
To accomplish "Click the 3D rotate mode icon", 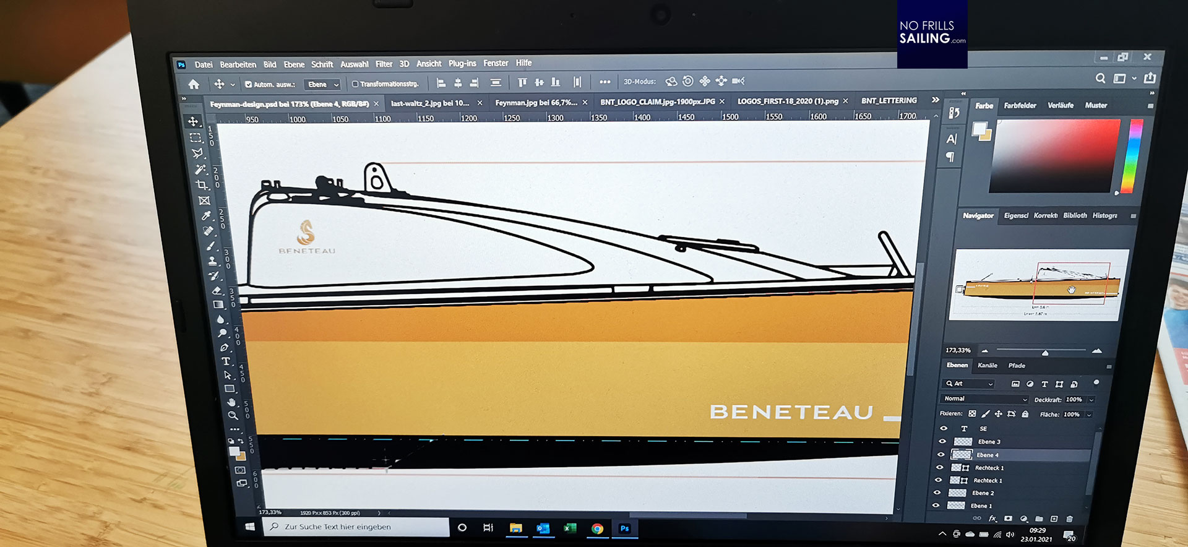I will 671,81.
